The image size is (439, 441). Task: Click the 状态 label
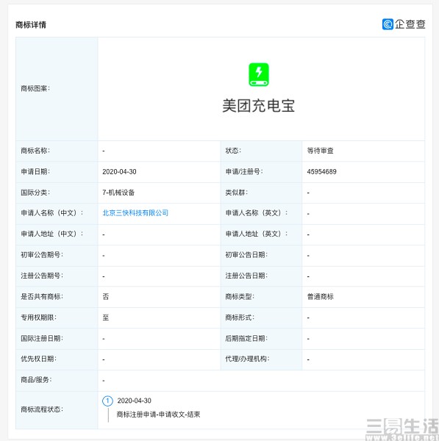point(233,151)
